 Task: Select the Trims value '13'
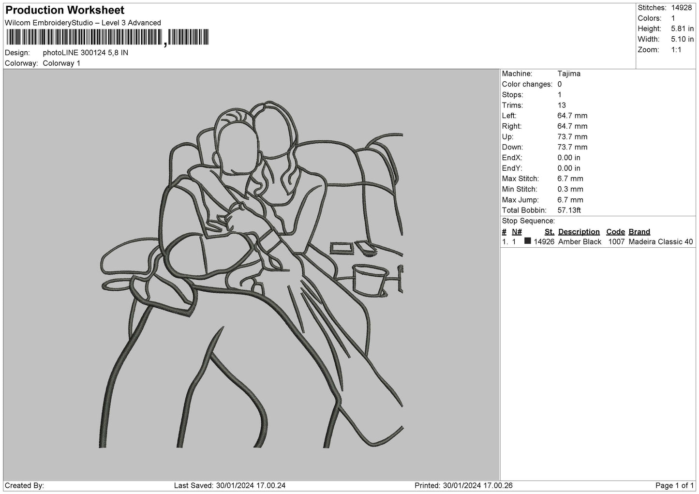coord(562,105)
